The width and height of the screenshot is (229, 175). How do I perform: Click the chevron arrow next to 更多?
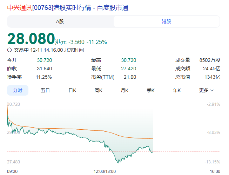pos(212,91)
